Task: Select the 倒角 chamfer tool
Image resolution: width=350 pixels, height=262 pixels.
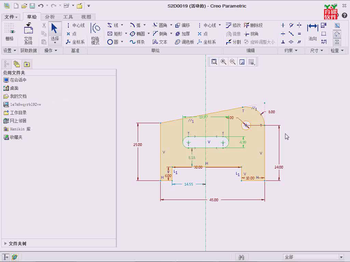Action: point(160,34)
